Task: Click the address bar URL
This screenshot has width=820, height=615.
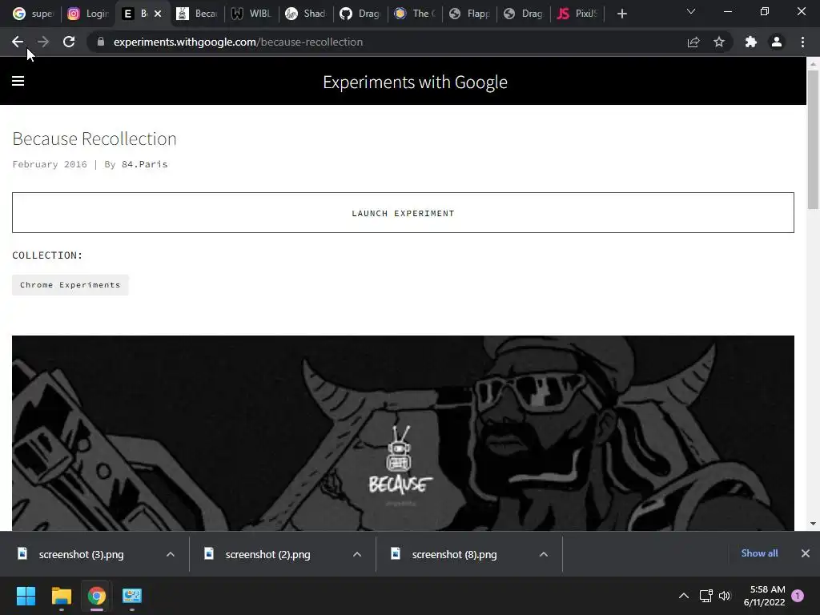Action: (x=238, y=42)
